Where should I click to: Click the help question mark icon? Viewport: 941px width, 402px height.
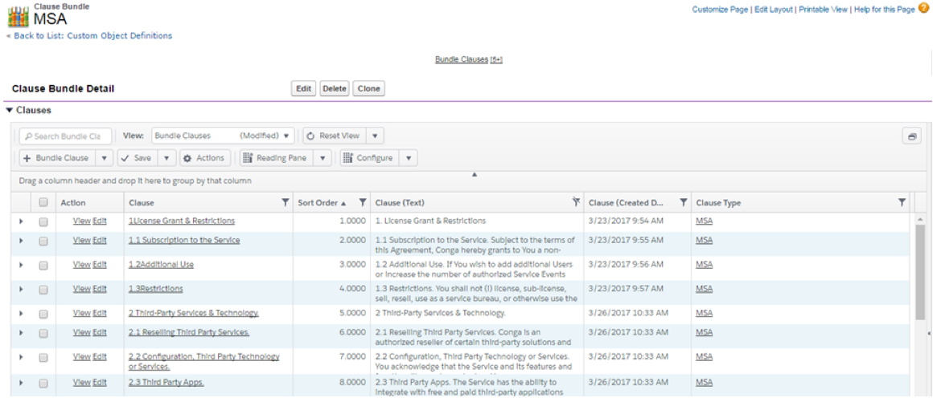click(923, 8)
